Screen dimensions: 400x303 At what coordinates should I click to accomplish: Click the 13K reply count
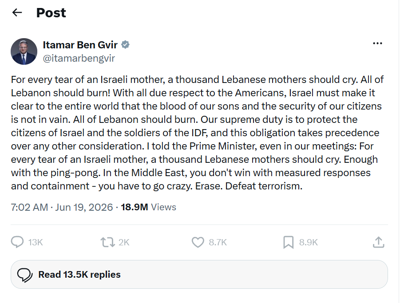coord(36,242)
